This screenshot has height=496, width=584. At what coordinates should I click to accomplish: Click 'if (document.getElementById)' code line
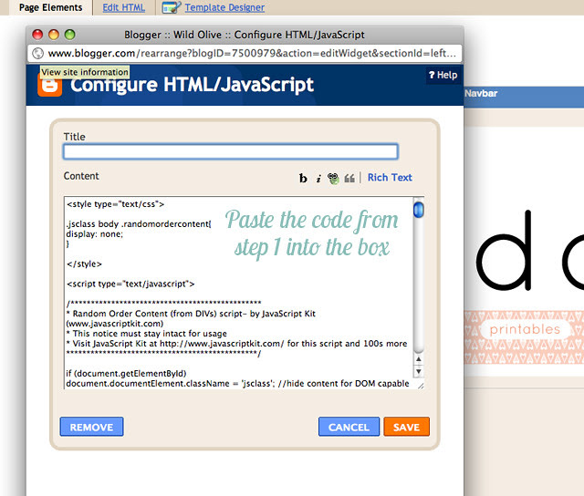click(126, 373)
